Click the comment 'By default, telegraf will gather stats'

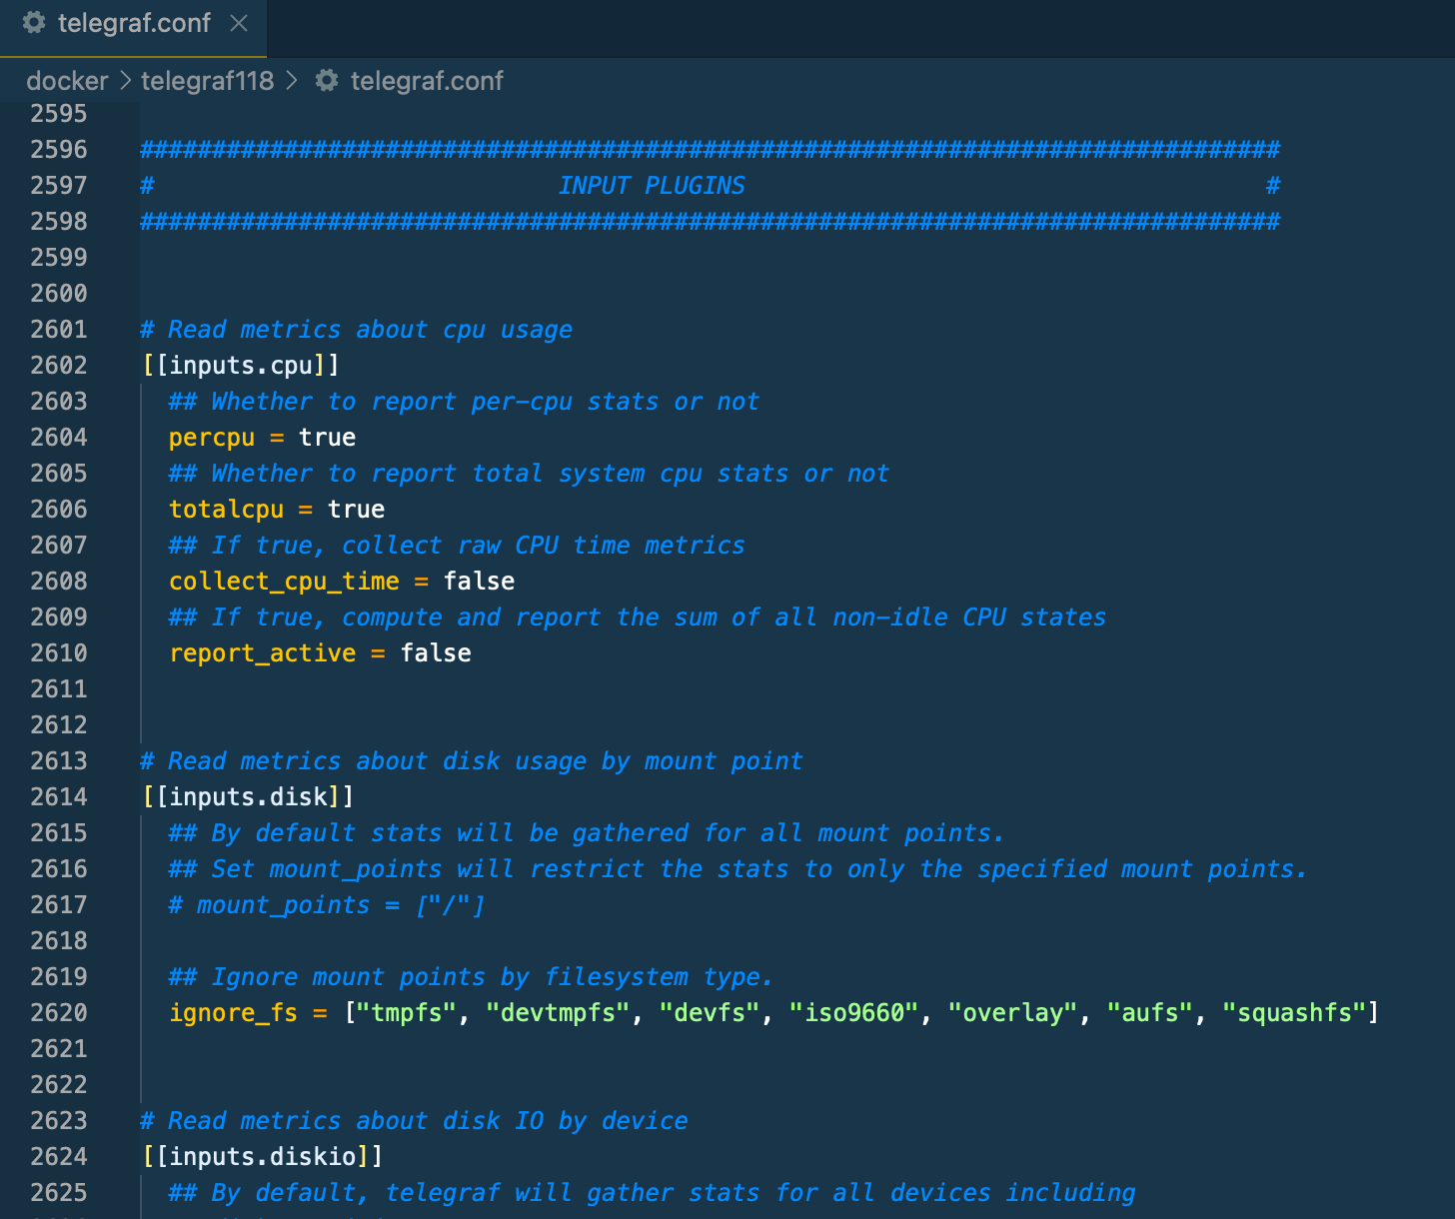(652, 1193)
